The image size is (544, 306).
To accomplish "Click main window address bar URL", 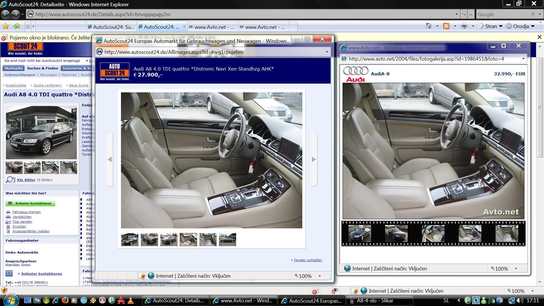I will point(103,14).
